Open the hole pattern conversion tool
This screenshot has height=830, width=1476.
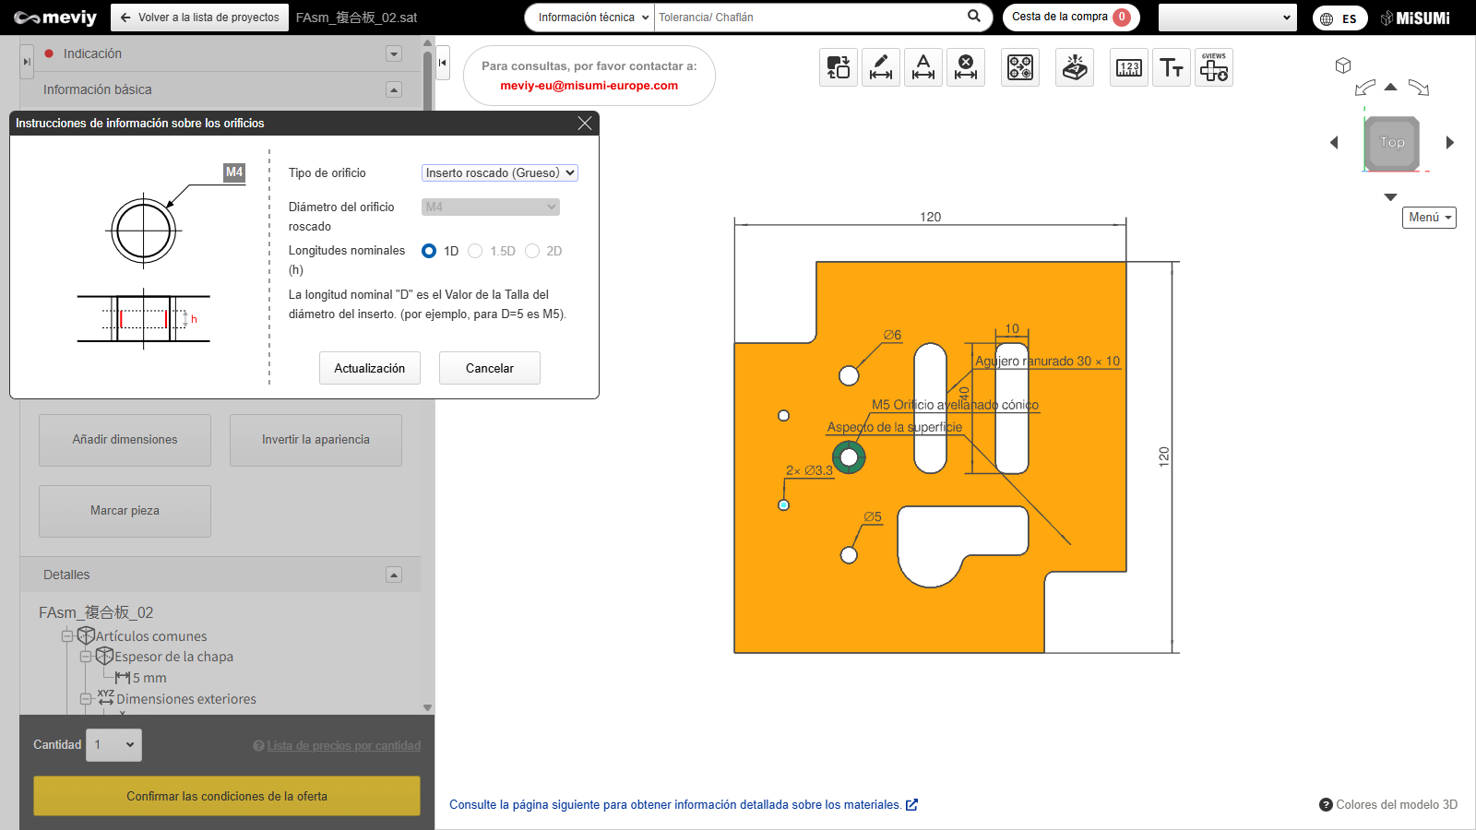tap(1020, 67)
